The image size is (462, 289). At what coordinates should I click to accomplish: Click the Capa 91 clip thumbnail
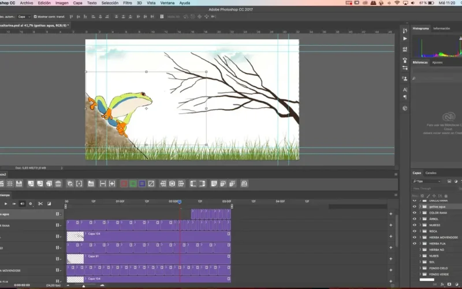tap(75, 259)
